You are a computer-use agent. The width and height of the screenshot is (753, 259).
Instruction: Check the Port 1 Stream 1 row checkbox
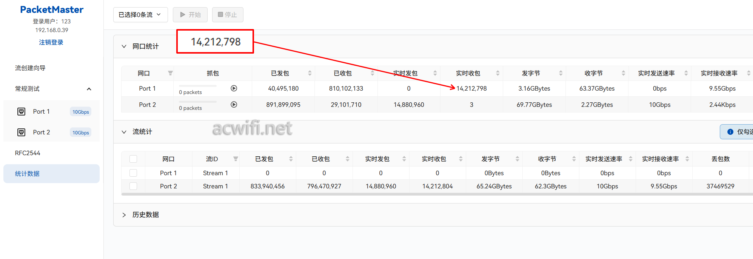point(133,173)
